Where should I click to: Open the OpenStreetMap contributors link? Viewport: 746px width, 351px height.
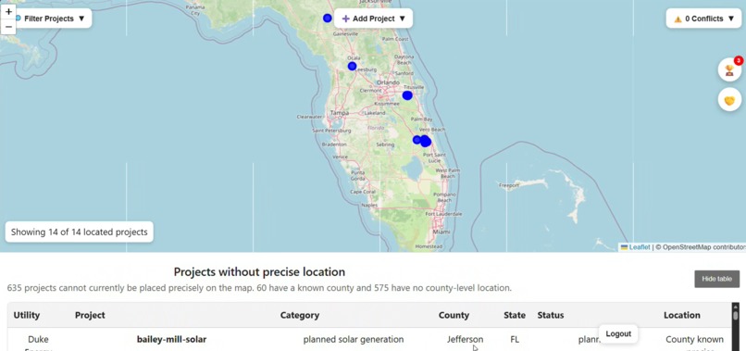coord(704,247)
